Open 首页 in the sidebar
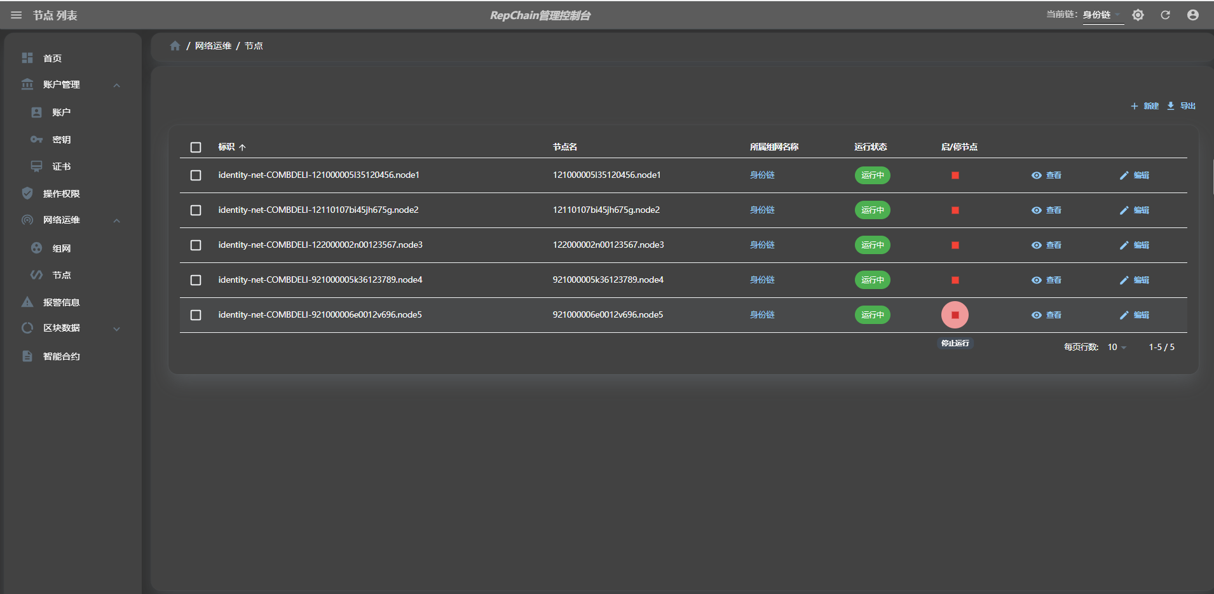Image resolution: width=1214 pixels, height=594 pixels. click(x=52, y=58)
